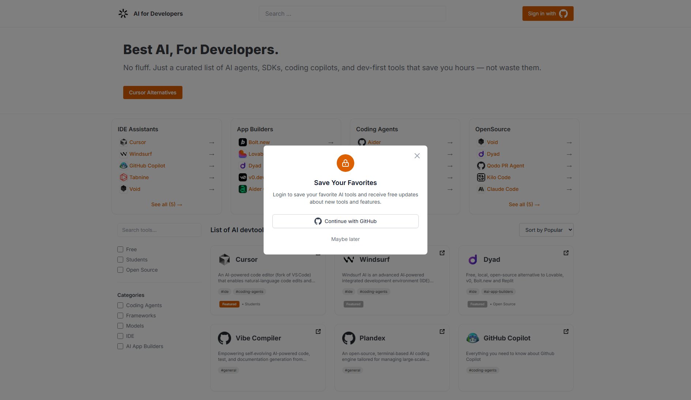Click the Tabnine icon in IDE Assistants
Viewport: 691px width, 400px height.
(124, 177)
